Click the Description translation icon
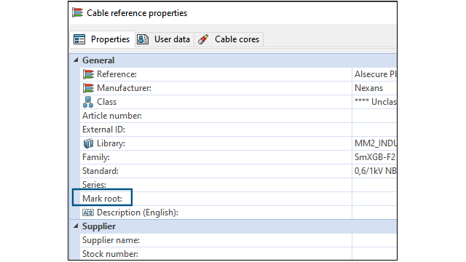The height and width of the screenshot is (262, 466). pyautogui.click(x=88, y=213)
